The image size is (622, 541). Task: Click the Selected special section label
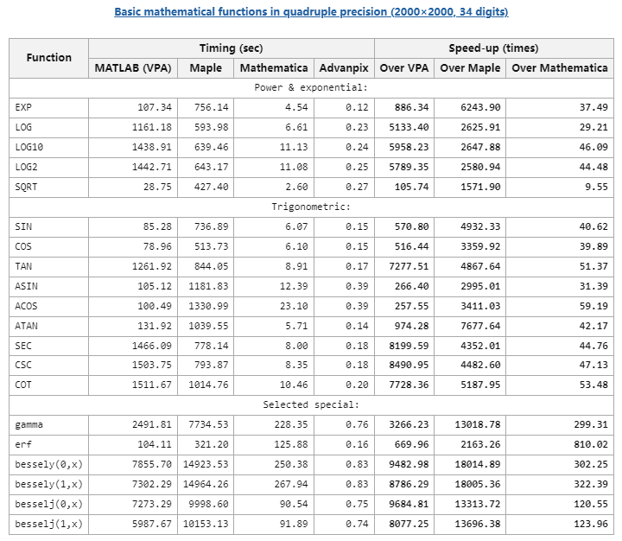311,404
